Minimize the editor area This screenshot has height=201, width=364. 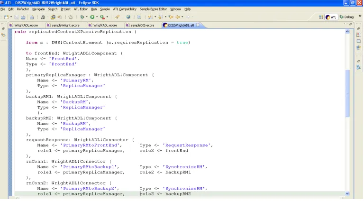coord(346,24)
